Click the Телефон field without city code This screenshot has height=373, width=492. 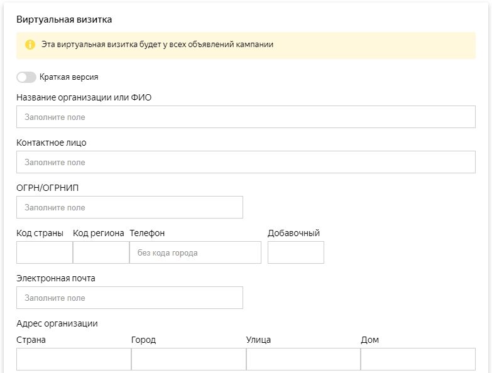[x=195, y=252]
